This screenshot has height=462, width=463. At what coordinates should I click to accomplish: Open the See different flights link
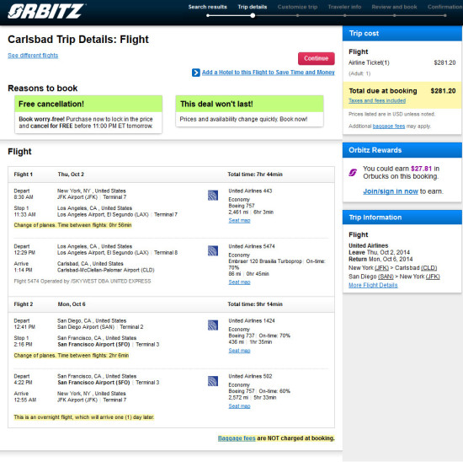coord(33,56)
